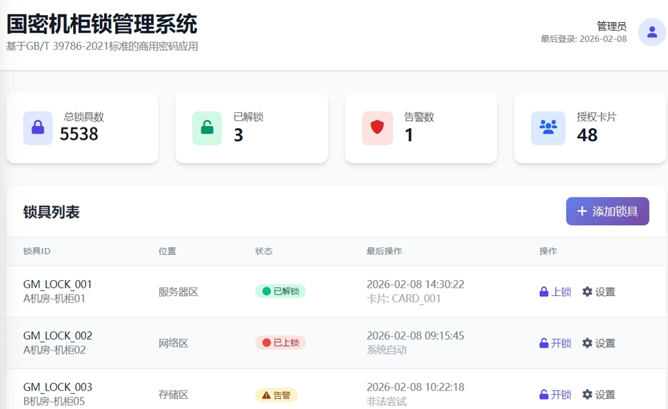Select the GM_LOCK_001 lock ID text

click(57, 284)
